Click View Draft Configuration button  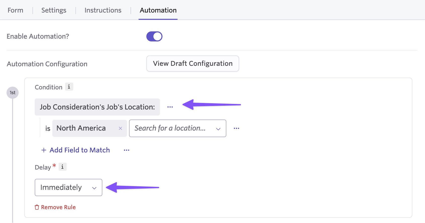coord(193,64)
